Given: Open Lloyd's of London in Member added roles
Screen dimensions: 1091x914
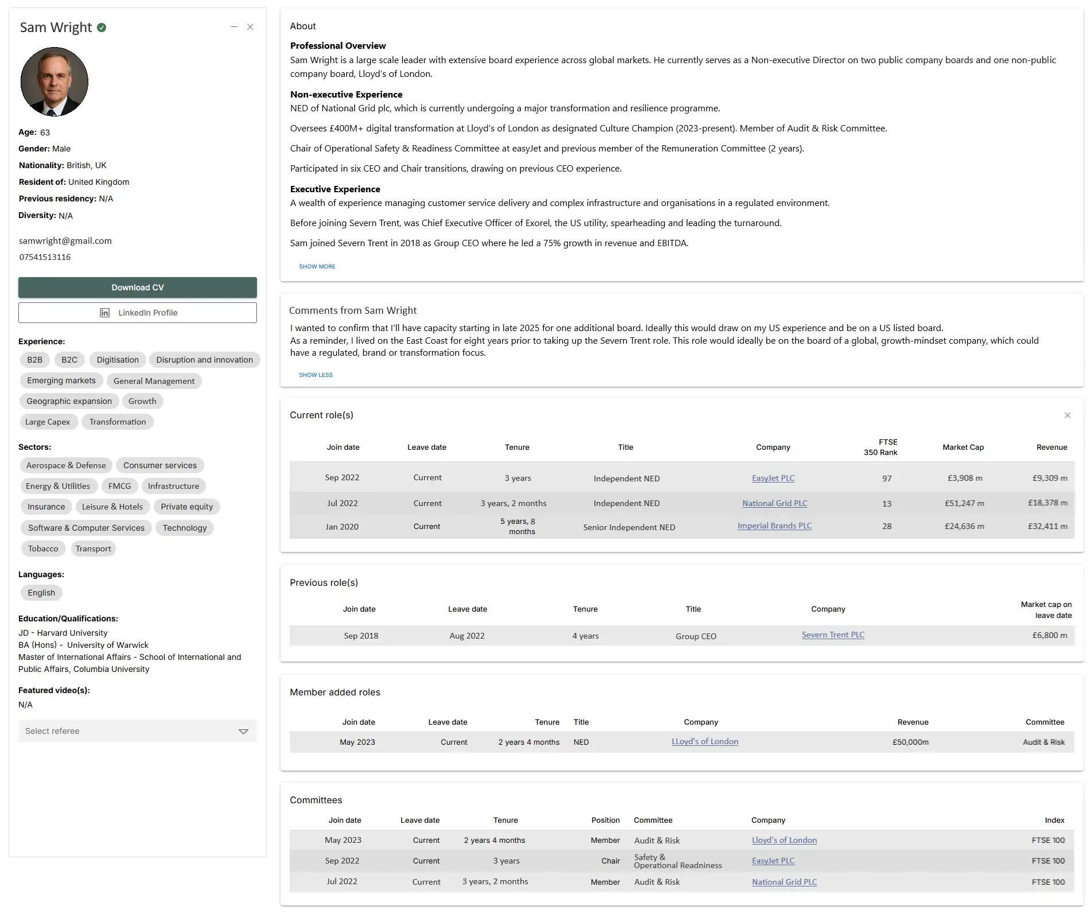Looking at the screenshot, I should click(x=704, y=741).
